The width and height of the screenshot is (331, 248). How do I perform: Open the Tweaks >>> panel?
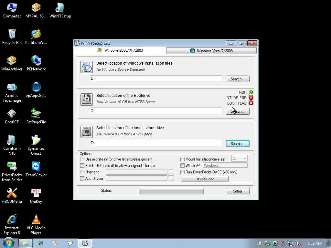coord(204,179)
